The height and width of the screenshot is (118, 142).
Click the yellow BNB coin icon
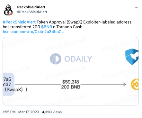pyautogui.click(x=135, y=84)
